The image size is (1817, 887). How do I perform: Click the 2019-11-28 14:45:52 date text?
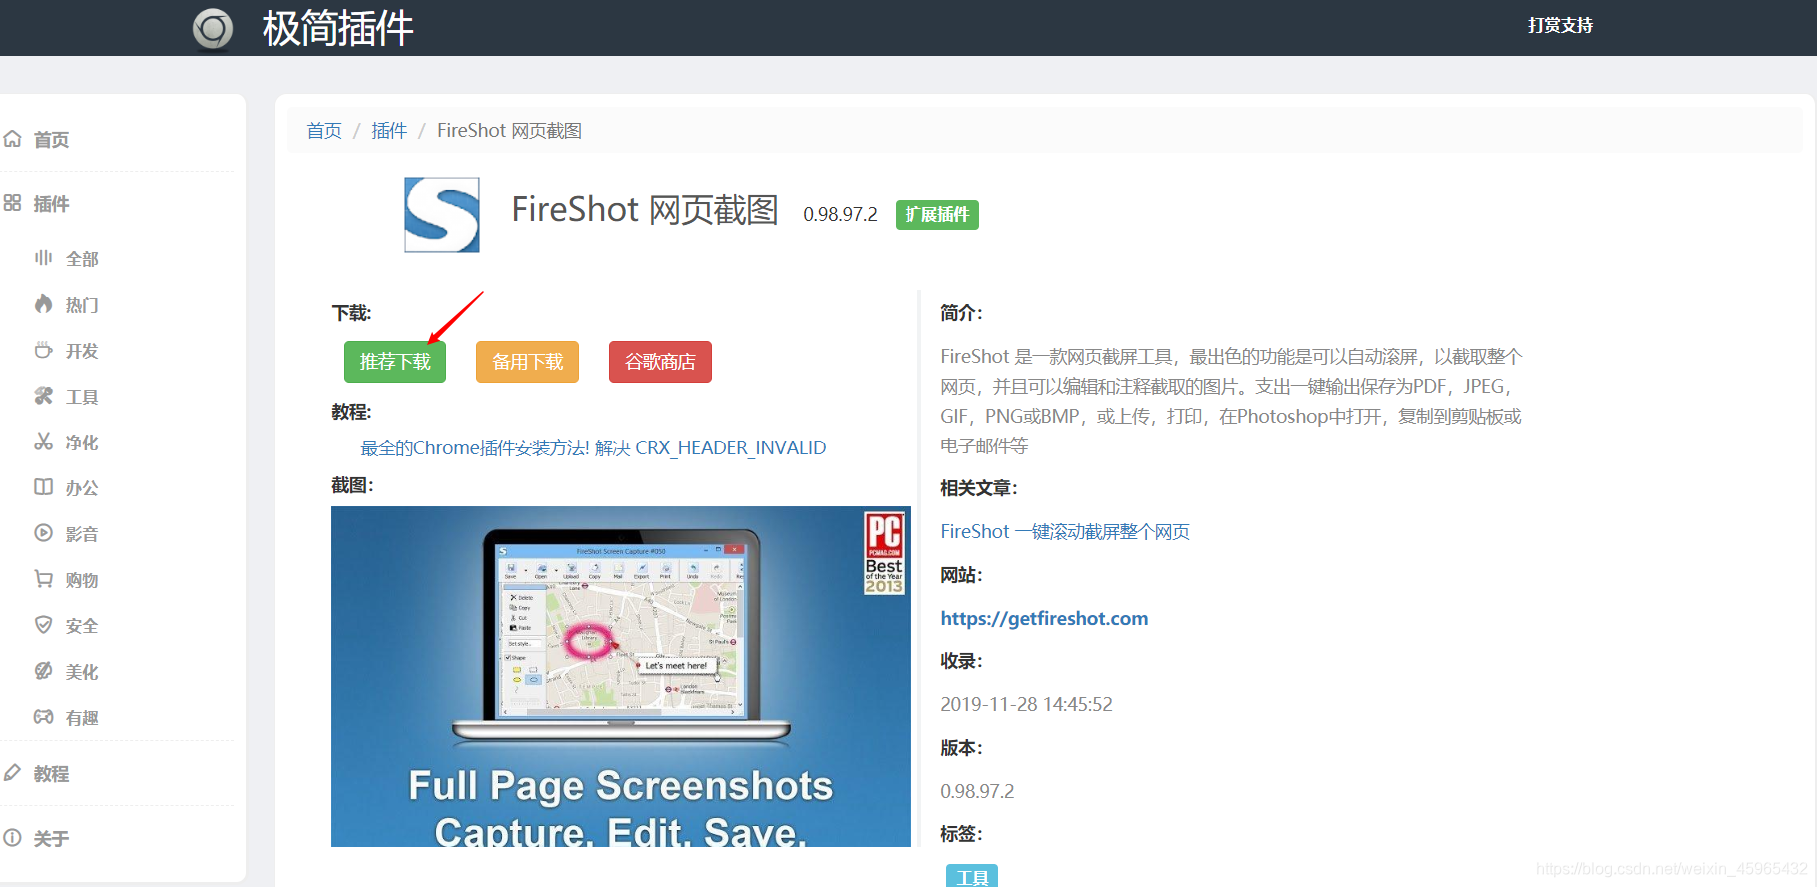tap(1026, 704)
